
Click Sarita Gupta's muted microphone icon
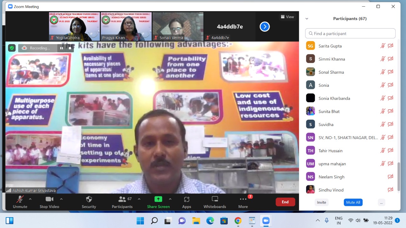[x=383, y=46]
